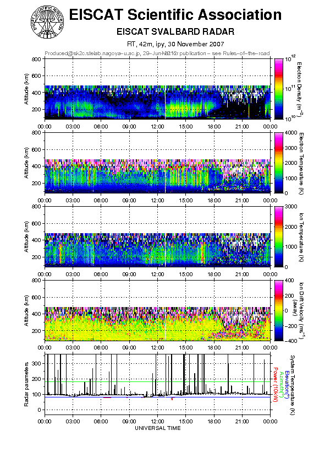The width and height of the screenshot is (319, 452).
Task: Click the Ion Drift Velocity color scale
Action: [279, 310]
